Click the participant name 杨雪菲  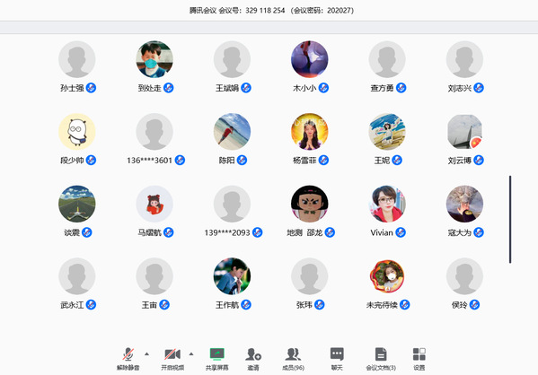pyautogui.click(x=304, y=161)
